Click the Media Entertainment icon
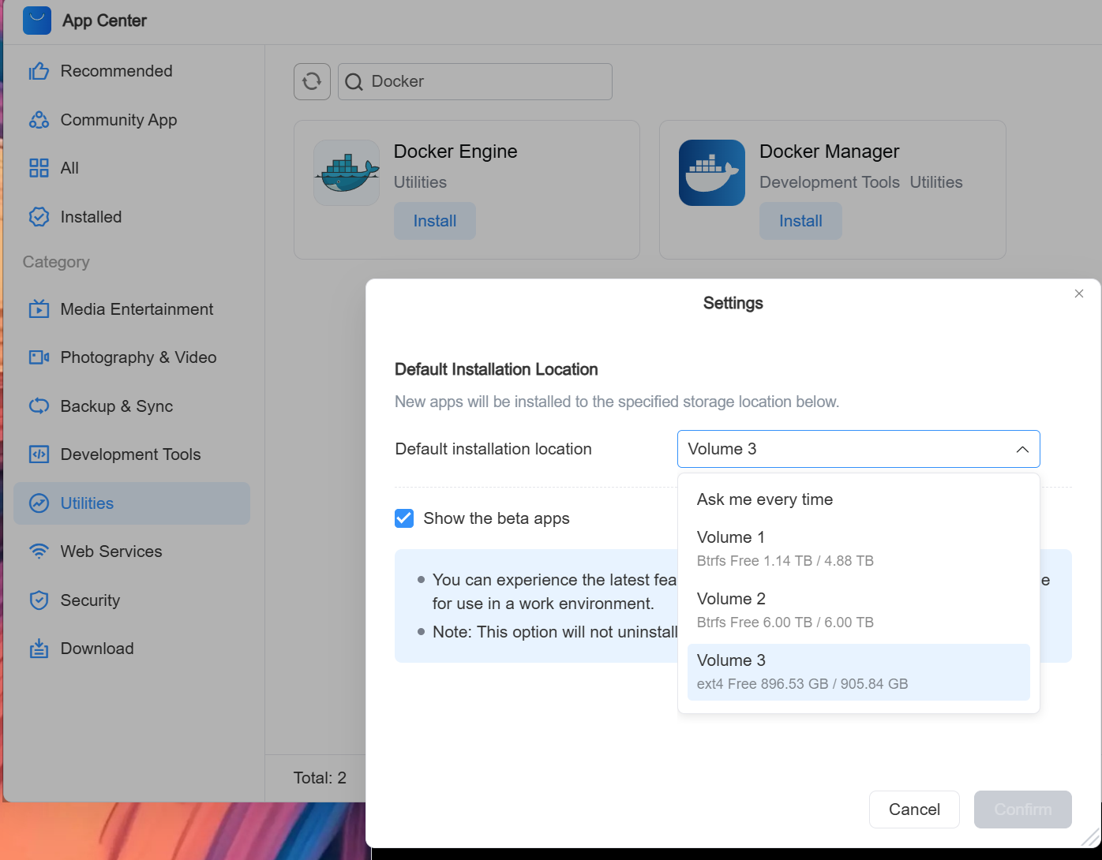This screenshot has width=1102, height=860. (39, 309)
